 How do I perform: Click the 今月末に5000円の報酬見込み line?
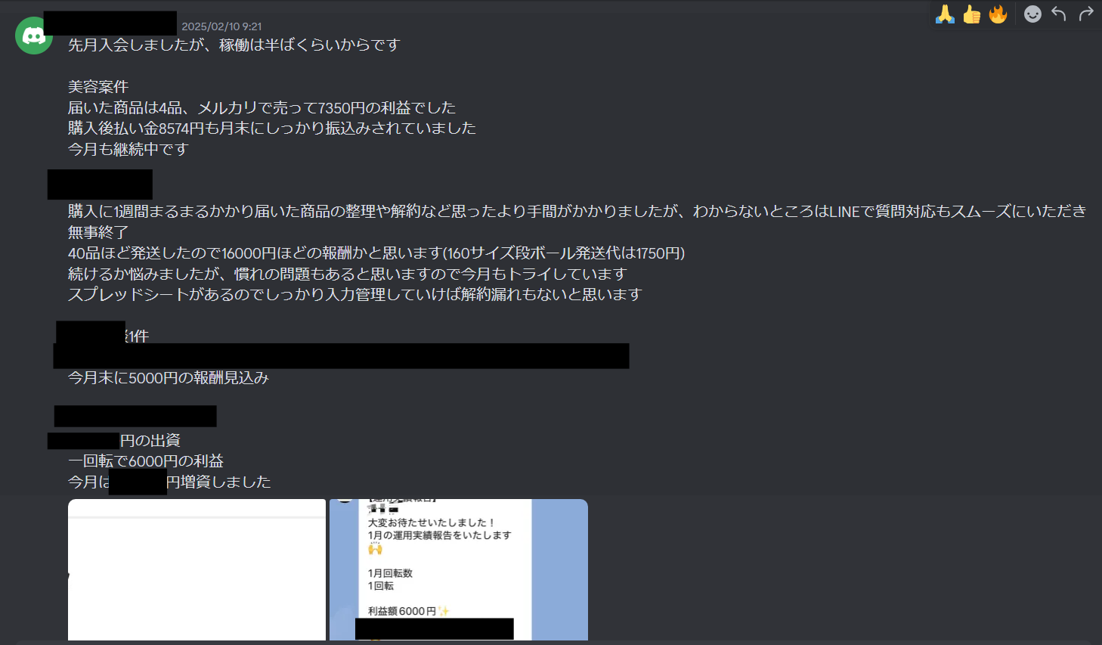tap(169, 378)
